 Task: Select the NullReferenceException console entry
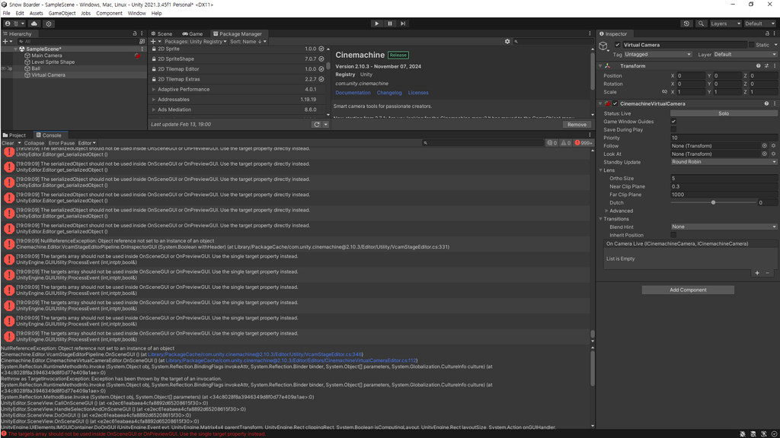[296, 244]
